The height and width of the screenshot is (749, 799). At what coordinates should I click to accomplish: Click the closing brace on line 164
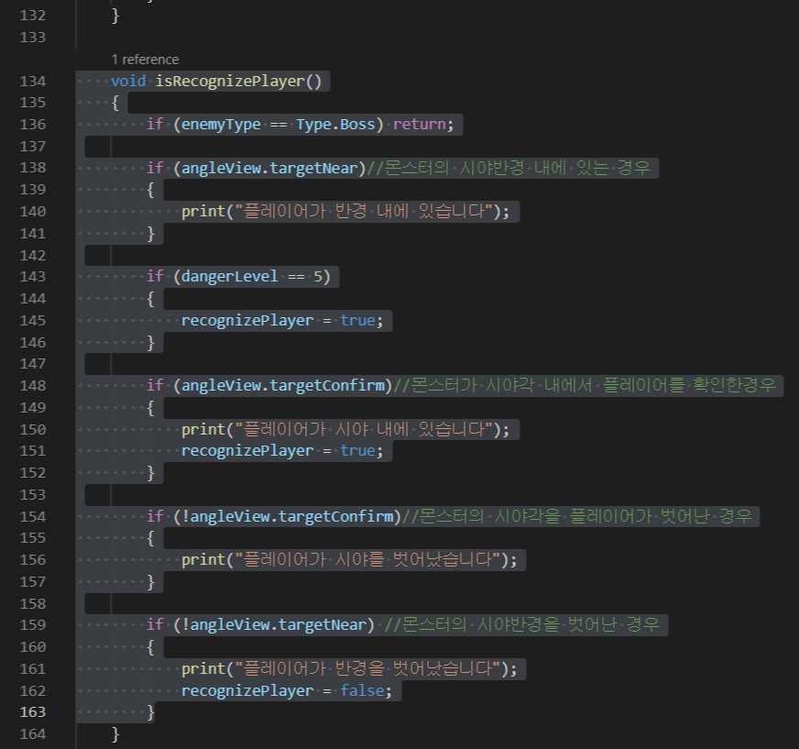point(115,734)
